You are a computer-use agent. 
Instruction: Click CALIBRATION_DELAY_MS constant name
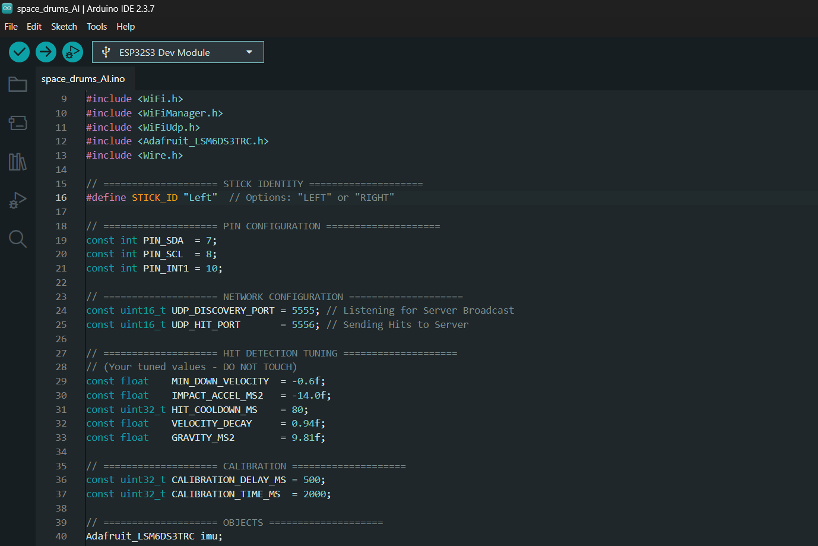(x=229, y=480)
